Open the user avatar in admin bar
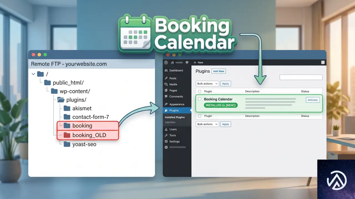This screenshot has height=199, width=355. 323,62
